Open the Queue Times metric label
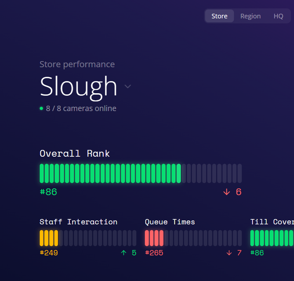The width and height of the screenshot is (294, 281). click(x=170, y=222)
